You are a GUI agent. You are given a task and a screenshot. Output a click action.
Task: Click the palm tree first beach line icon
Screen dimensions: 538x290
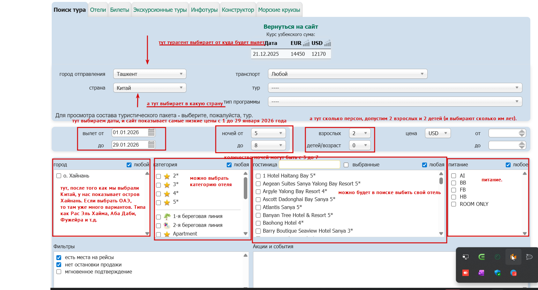(x=167, y=216)
